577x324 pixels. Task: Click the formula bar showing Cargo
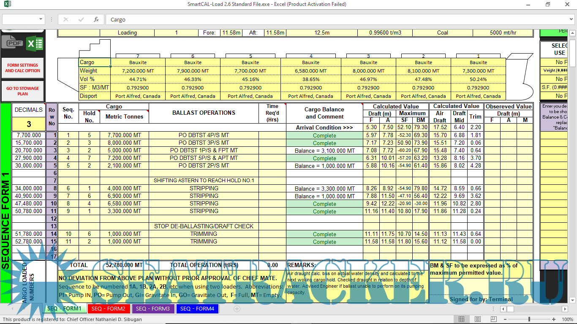(338, 19)
